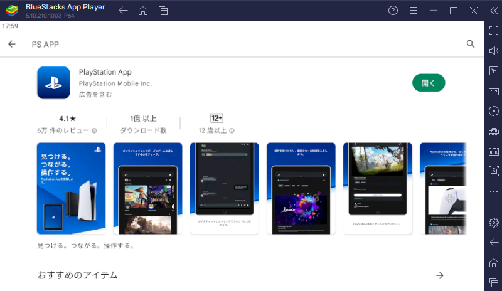Click the sidebar back arrow
502x291 pixels.
point(494,243)
